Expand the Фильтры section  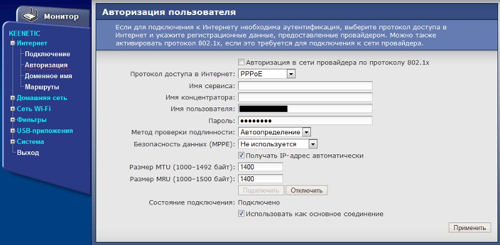click(12, 119)
